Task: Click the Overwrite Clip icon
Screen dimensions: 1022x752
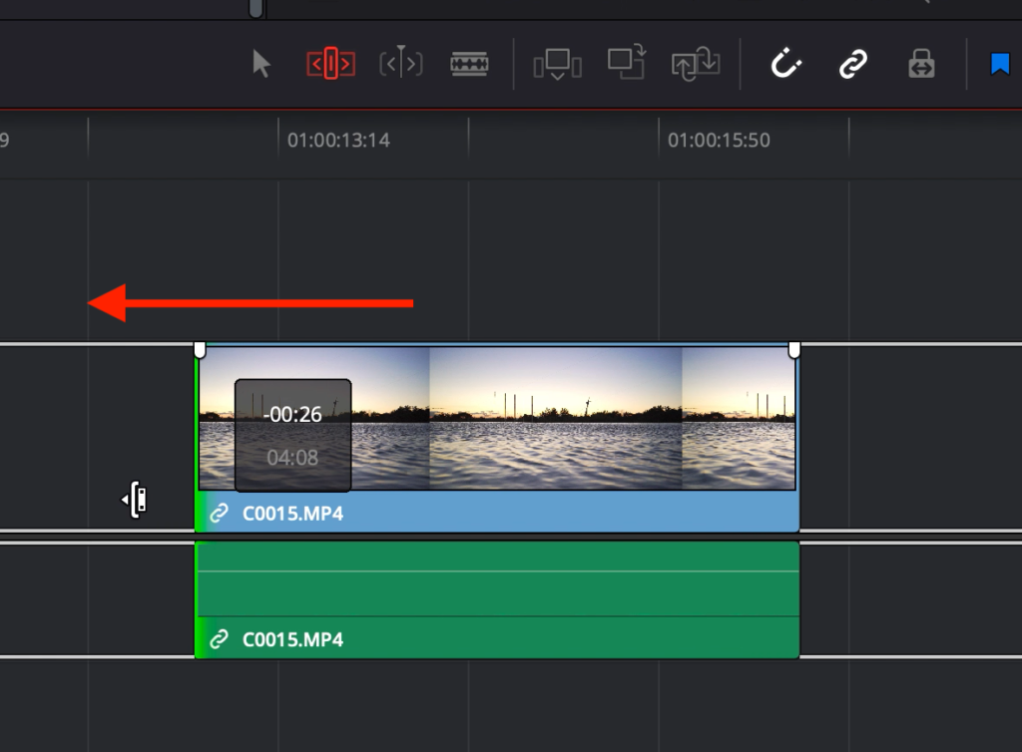Action: pos(627,63)
